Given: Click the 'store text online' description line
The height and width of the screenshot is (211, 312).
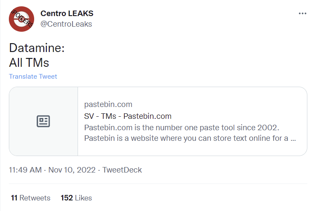Looking at the screenshot, I should 190,138.
